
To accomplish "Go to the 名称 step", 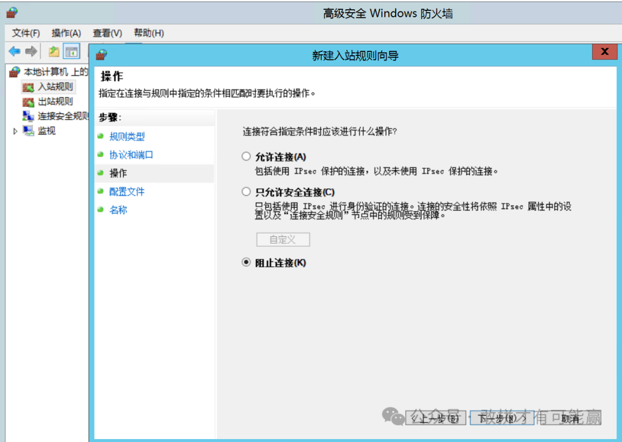I will coord(118,210).
